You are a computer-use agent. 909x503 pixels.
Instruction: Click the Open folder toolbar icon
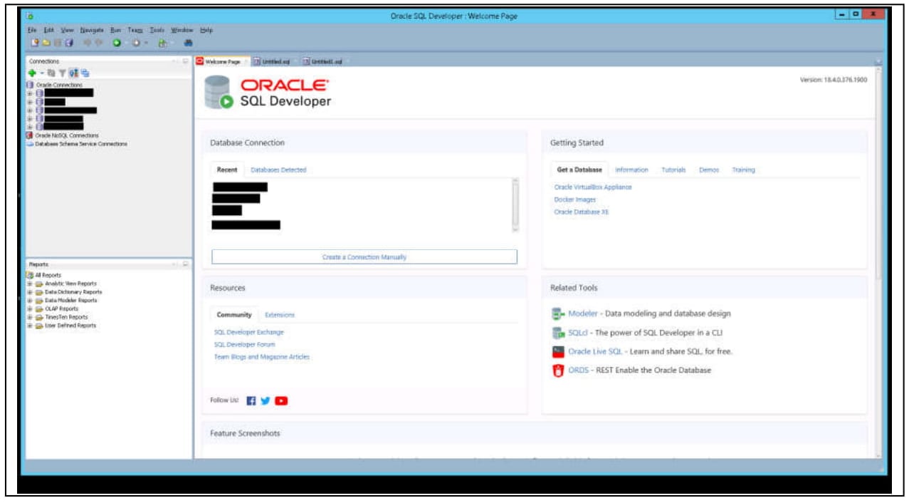pos(46,43)
